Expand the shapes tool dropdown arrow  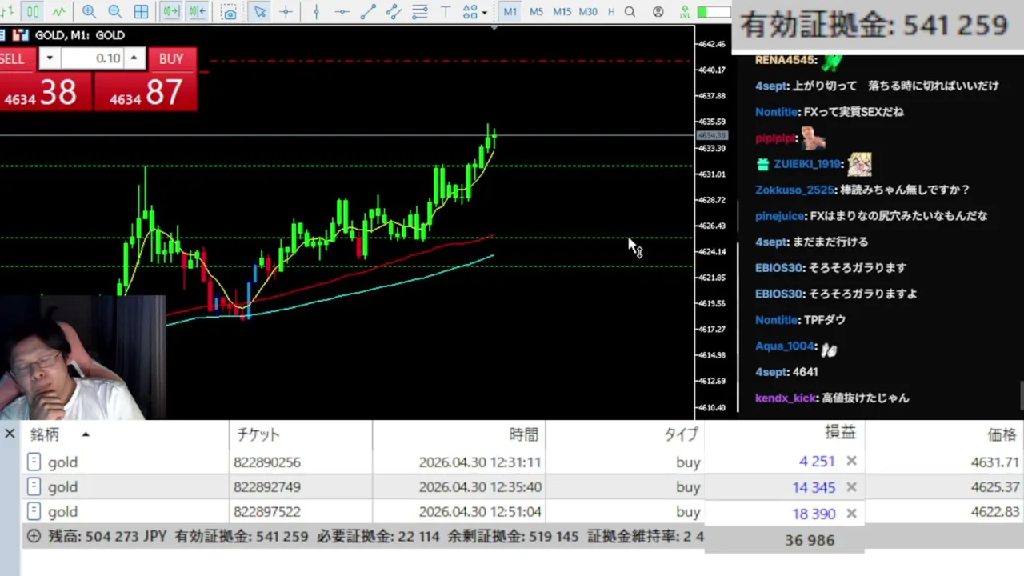[485, 13]
